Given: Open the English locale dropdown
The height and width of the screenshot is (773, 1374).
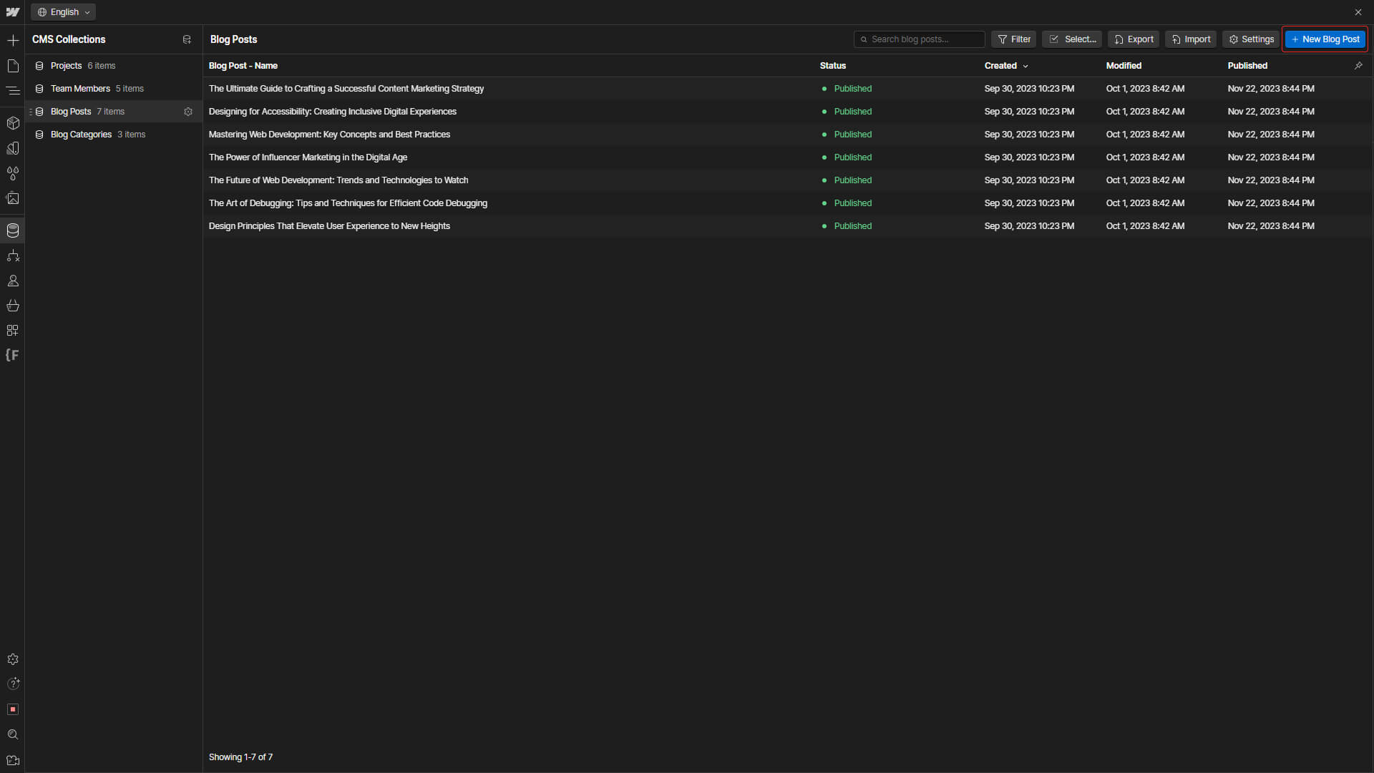Looking at the screenshot, I should (x=64, y=12).
